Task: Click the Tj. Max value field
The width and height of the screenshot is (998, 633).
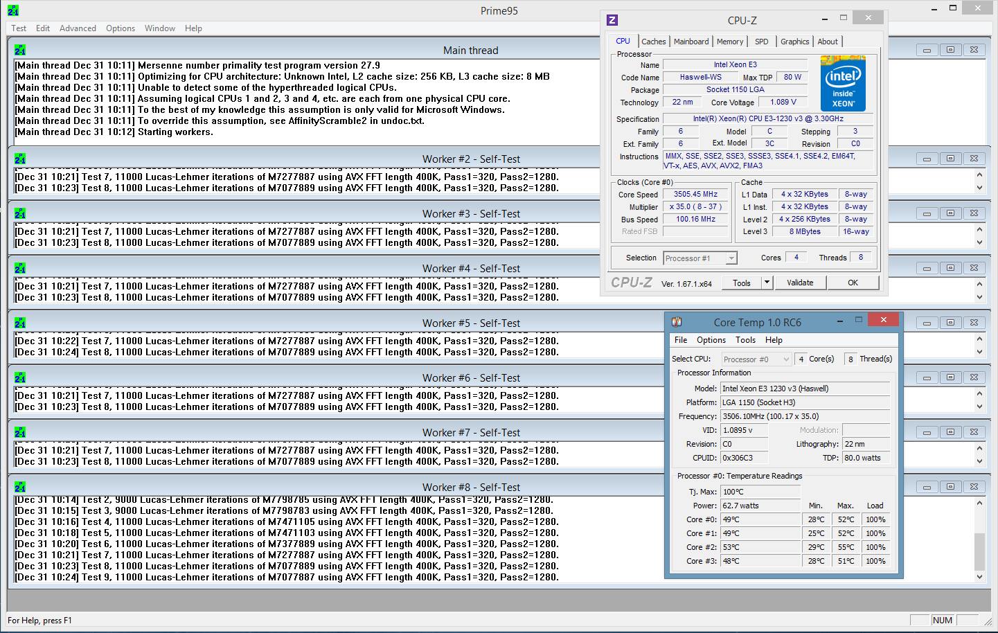Action: (760, 492)
